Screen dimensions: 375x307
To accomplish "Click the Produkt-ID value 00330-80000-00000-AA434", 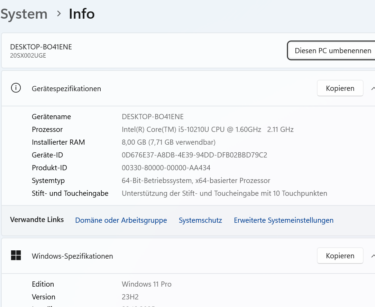I will click(166, 168).
